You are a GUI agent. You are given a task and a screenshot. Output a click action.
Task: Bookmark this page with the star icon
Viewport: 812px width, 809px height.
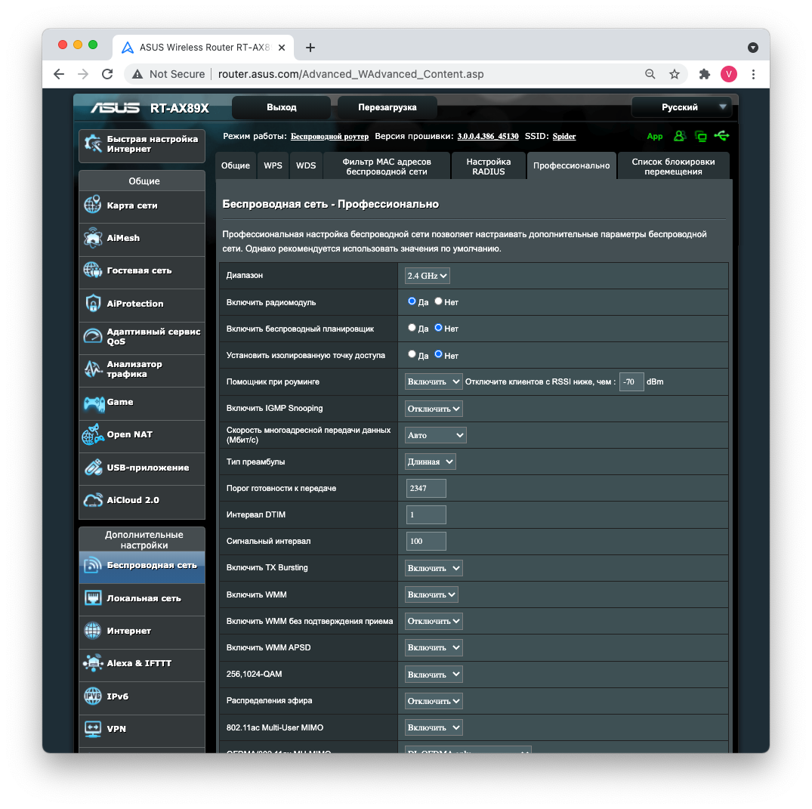(x=675, y=74)
